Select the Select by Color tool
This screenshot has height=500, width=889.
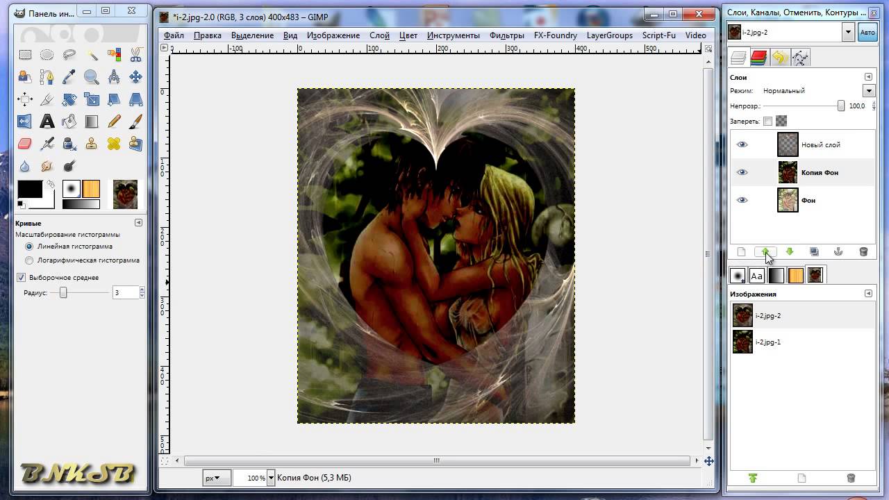click(114, 55)
